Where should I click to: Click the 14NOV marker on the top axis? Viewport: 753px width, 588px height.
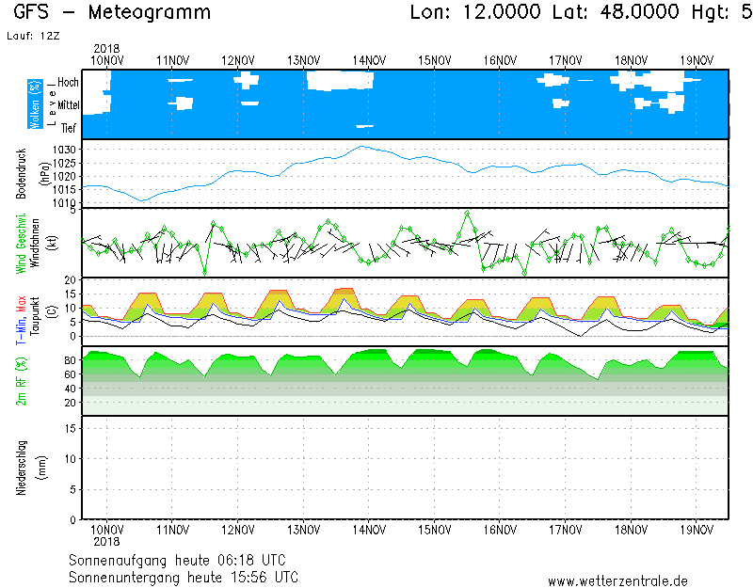coord(368,60)
